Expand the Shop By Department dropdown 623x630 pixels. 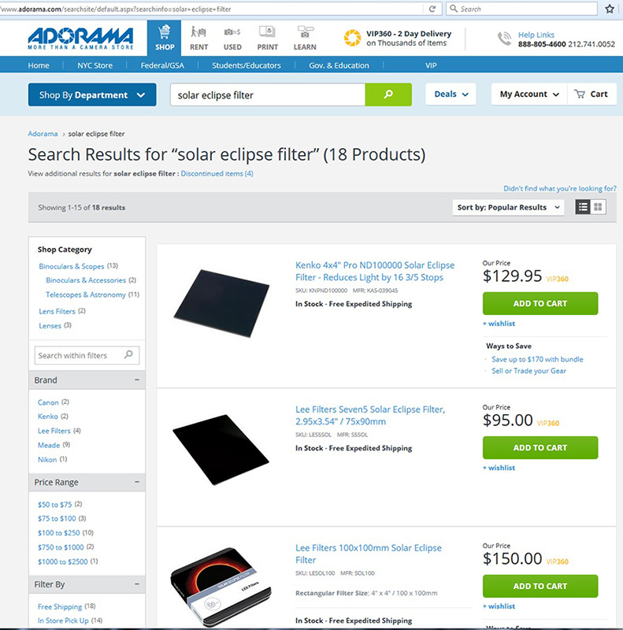(92, 94)
